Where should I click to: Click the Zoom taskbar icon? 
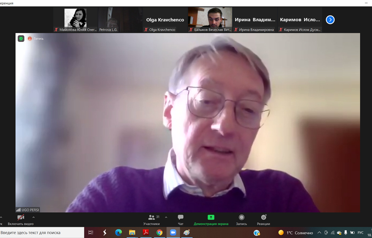click(173, 233)
